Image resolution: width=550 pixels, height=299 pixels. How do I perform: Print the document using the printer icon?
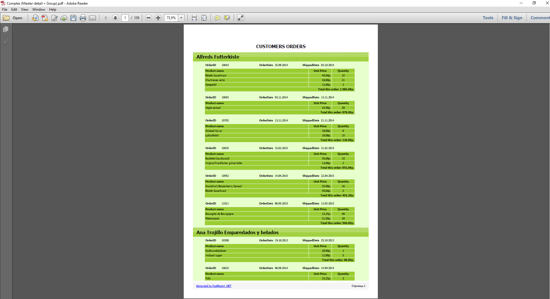83,18
